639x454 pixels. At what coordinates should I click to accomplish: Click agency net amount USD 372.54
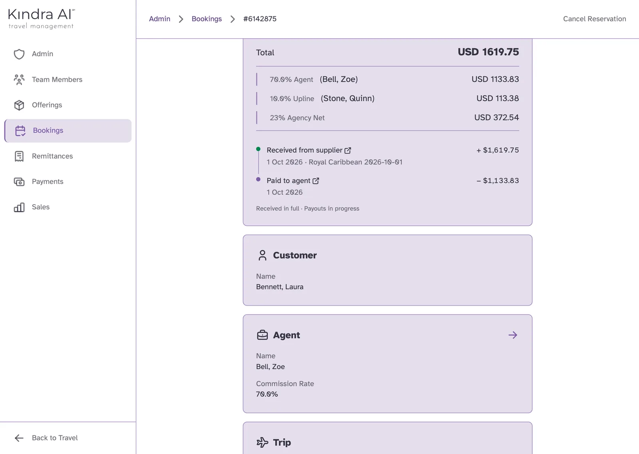(x=496, y=117)
